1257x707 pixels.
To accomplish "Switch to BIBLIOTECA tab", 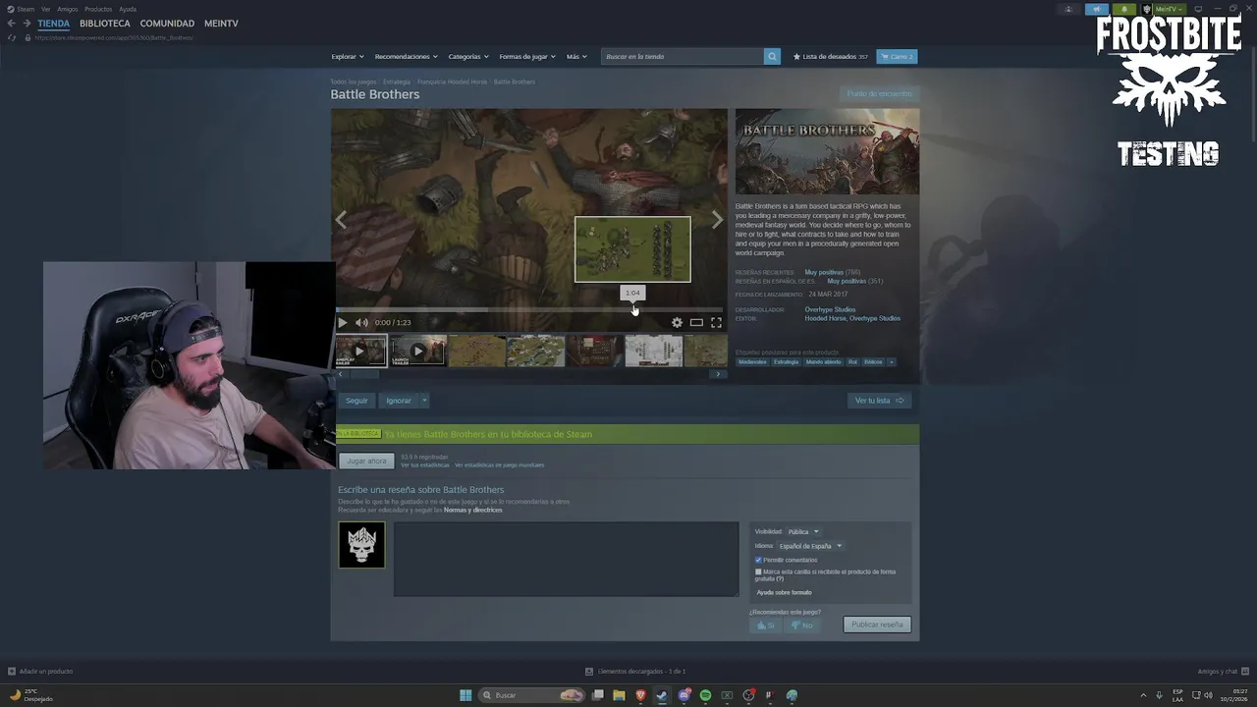I will pos(105,24).
